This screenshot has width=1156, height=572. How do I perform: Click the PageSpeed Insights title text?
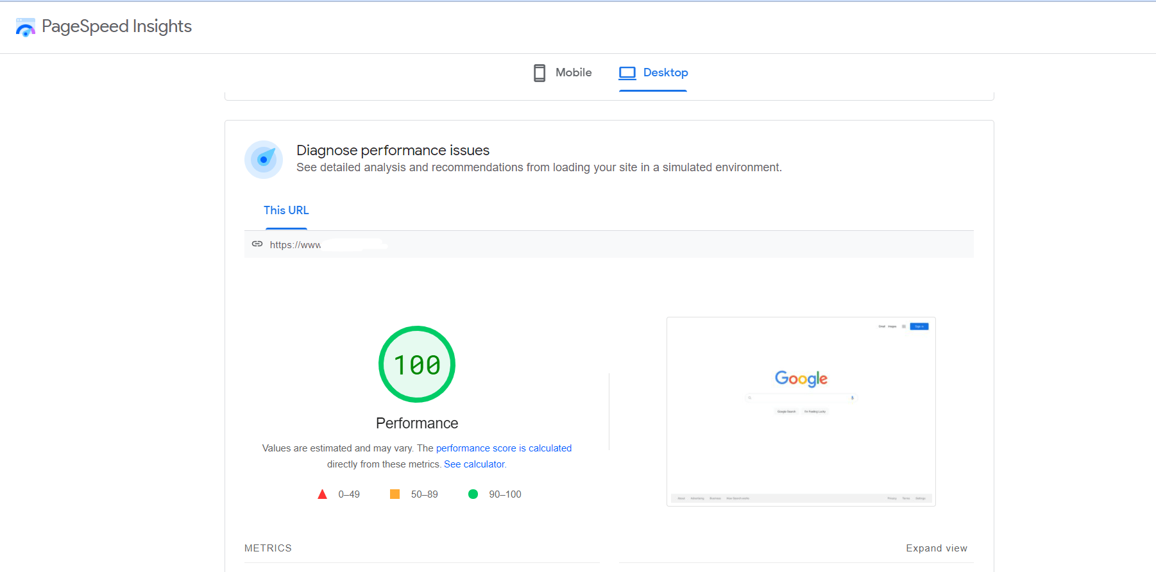[x=117, y=26]
